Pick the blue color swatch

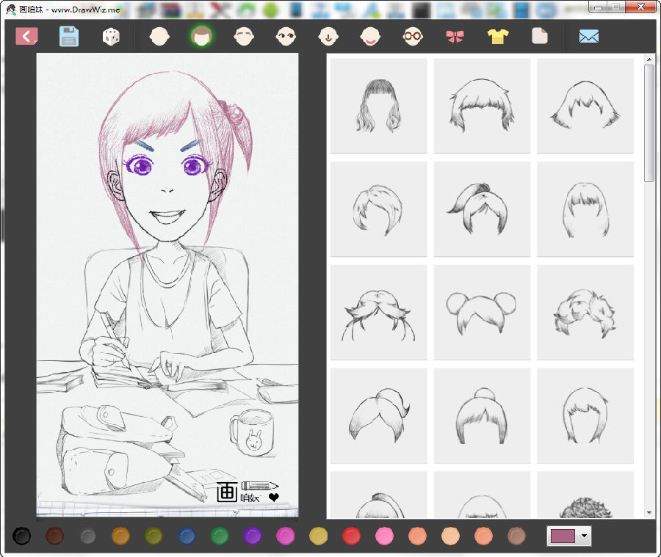point(187,536)
